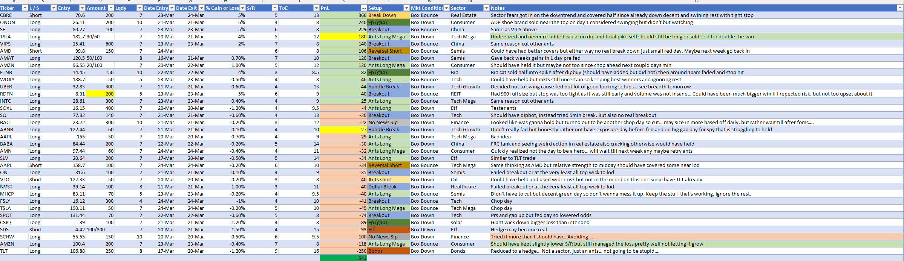Open the Ticker column filter dropdown
904x261 pixels.
[x=25, y=8]
